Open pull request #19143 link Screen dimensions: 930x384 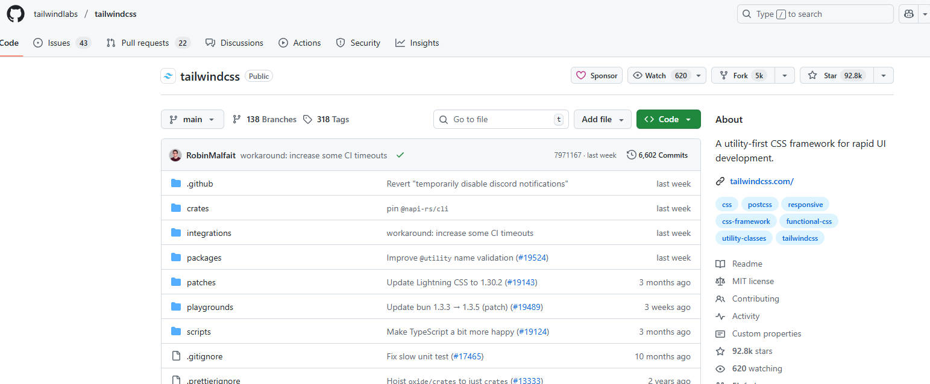pos(521,282)
